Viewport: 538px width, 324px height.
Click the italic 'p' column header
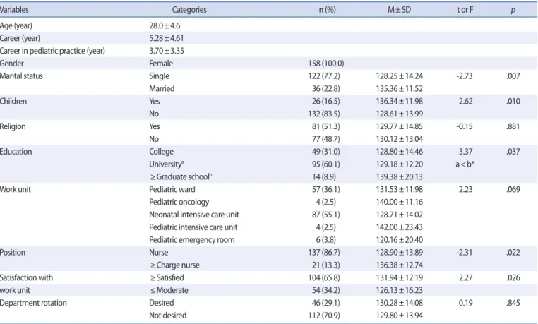click(x=513, y=10)
